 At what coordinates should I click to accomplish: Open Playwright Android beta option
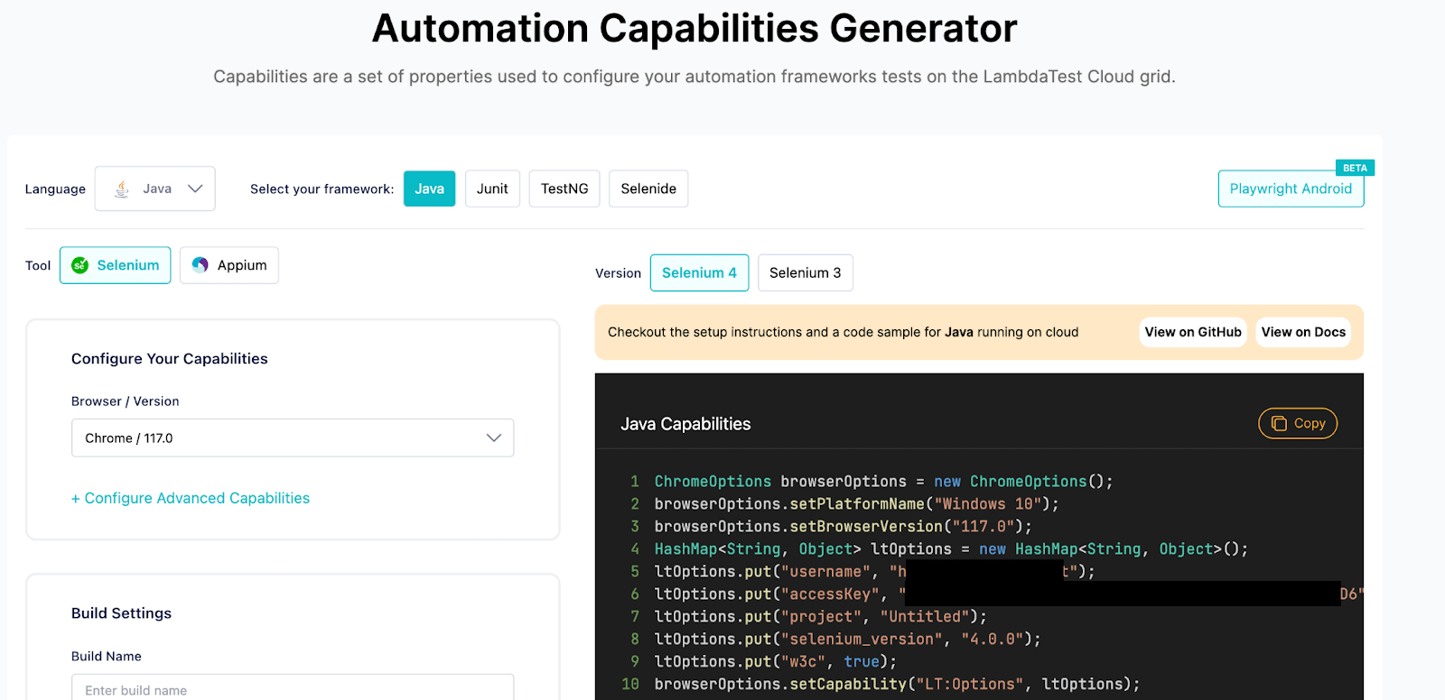click(1291, 189)
